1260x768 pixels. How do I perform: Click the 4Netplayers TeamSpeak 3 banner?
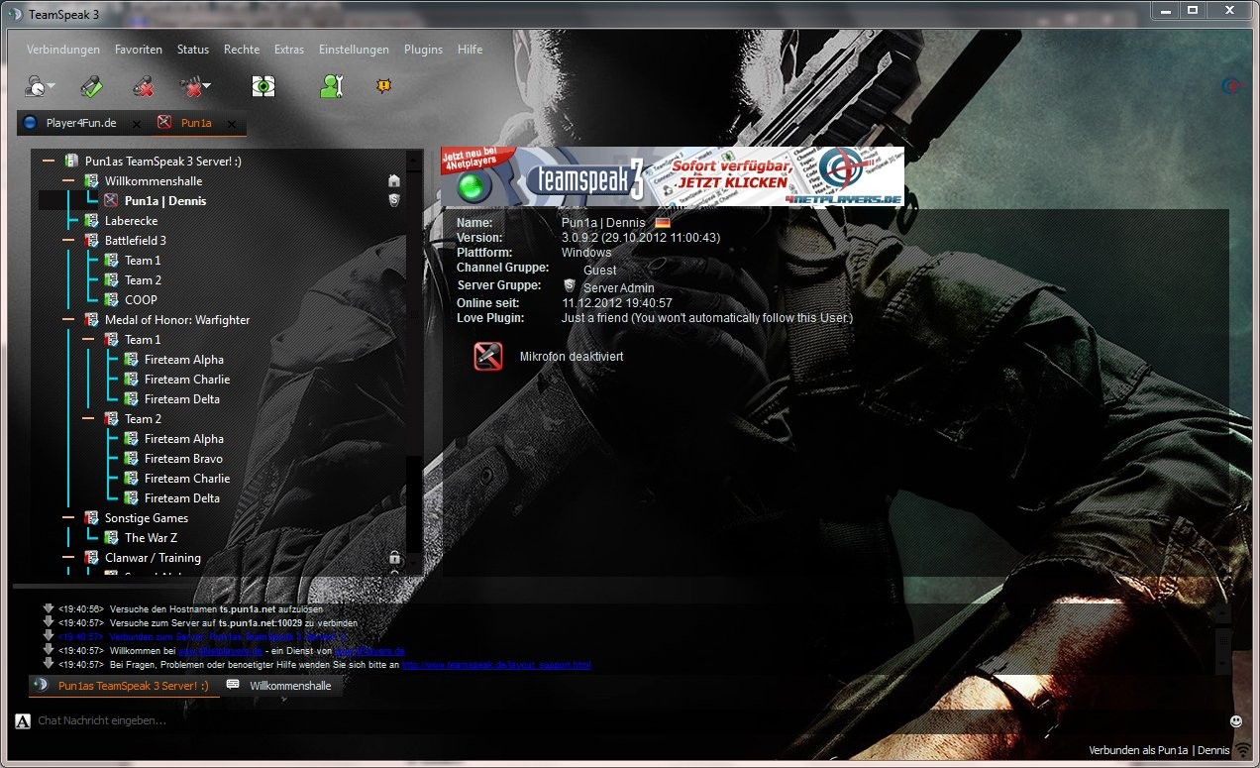tap(673, 176)
